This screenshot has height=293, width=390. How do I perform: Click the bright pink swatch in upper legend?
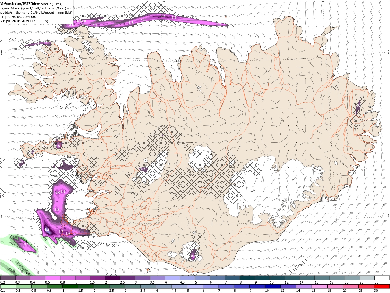[x=52, y=278]
